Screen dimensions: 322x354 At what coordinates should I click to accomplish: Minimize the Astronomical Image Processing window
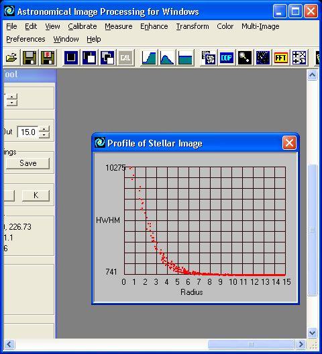[279, 11]
